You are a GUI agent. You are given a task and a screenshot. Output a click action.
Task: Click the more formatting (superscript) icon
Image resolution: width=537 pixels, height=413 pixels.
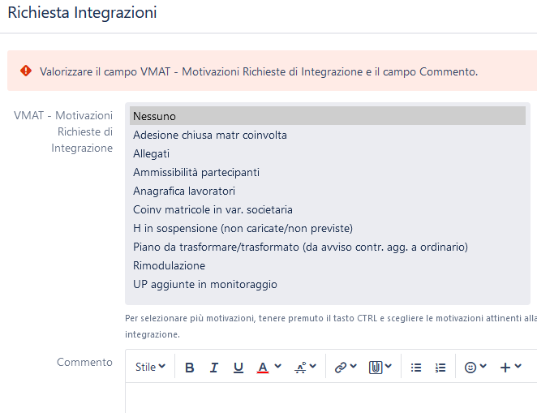click(x=301, y=368)
